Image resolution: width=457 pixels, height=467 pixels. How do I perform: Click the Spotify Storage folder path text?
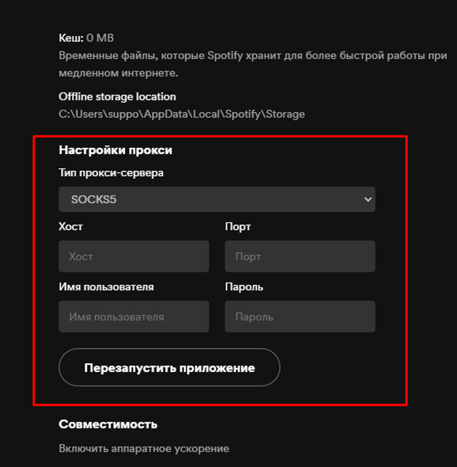(182, 114)
